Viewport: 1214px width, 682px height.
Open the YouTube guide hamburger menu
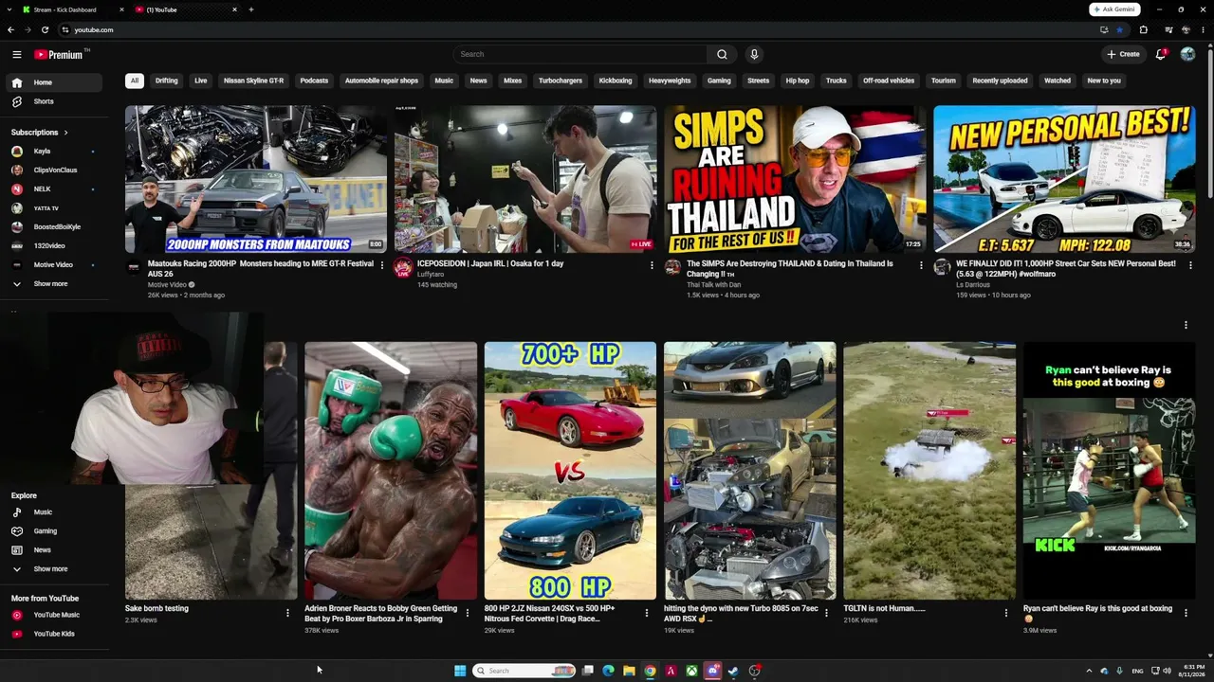(16, 55)
